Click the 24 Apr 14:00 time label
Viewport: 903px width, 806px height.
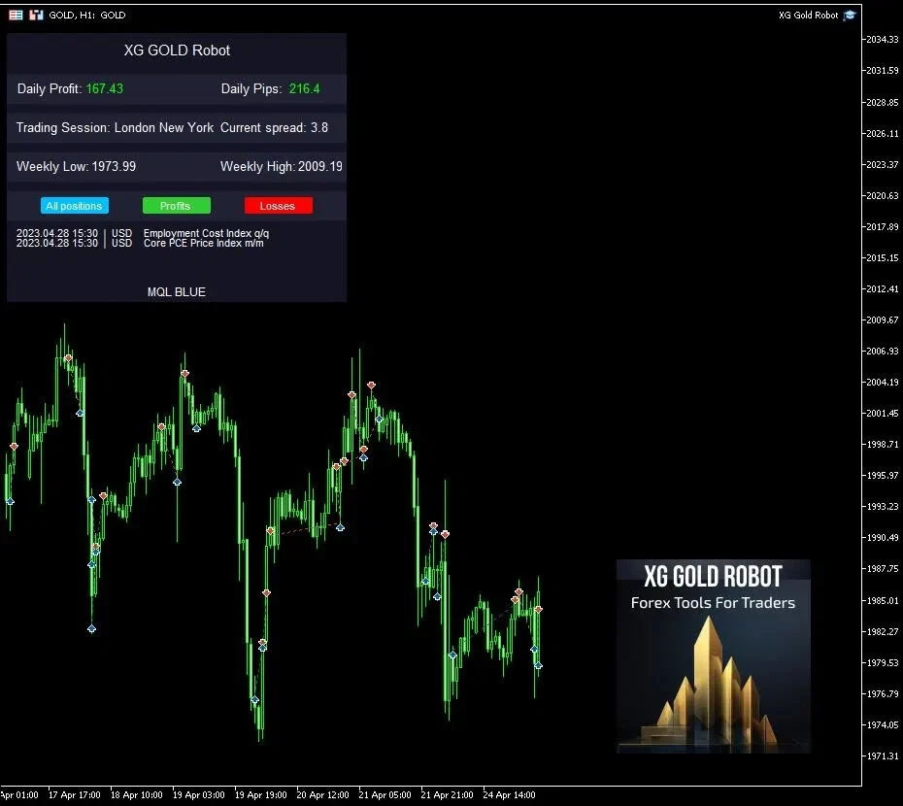click(509, 794)
